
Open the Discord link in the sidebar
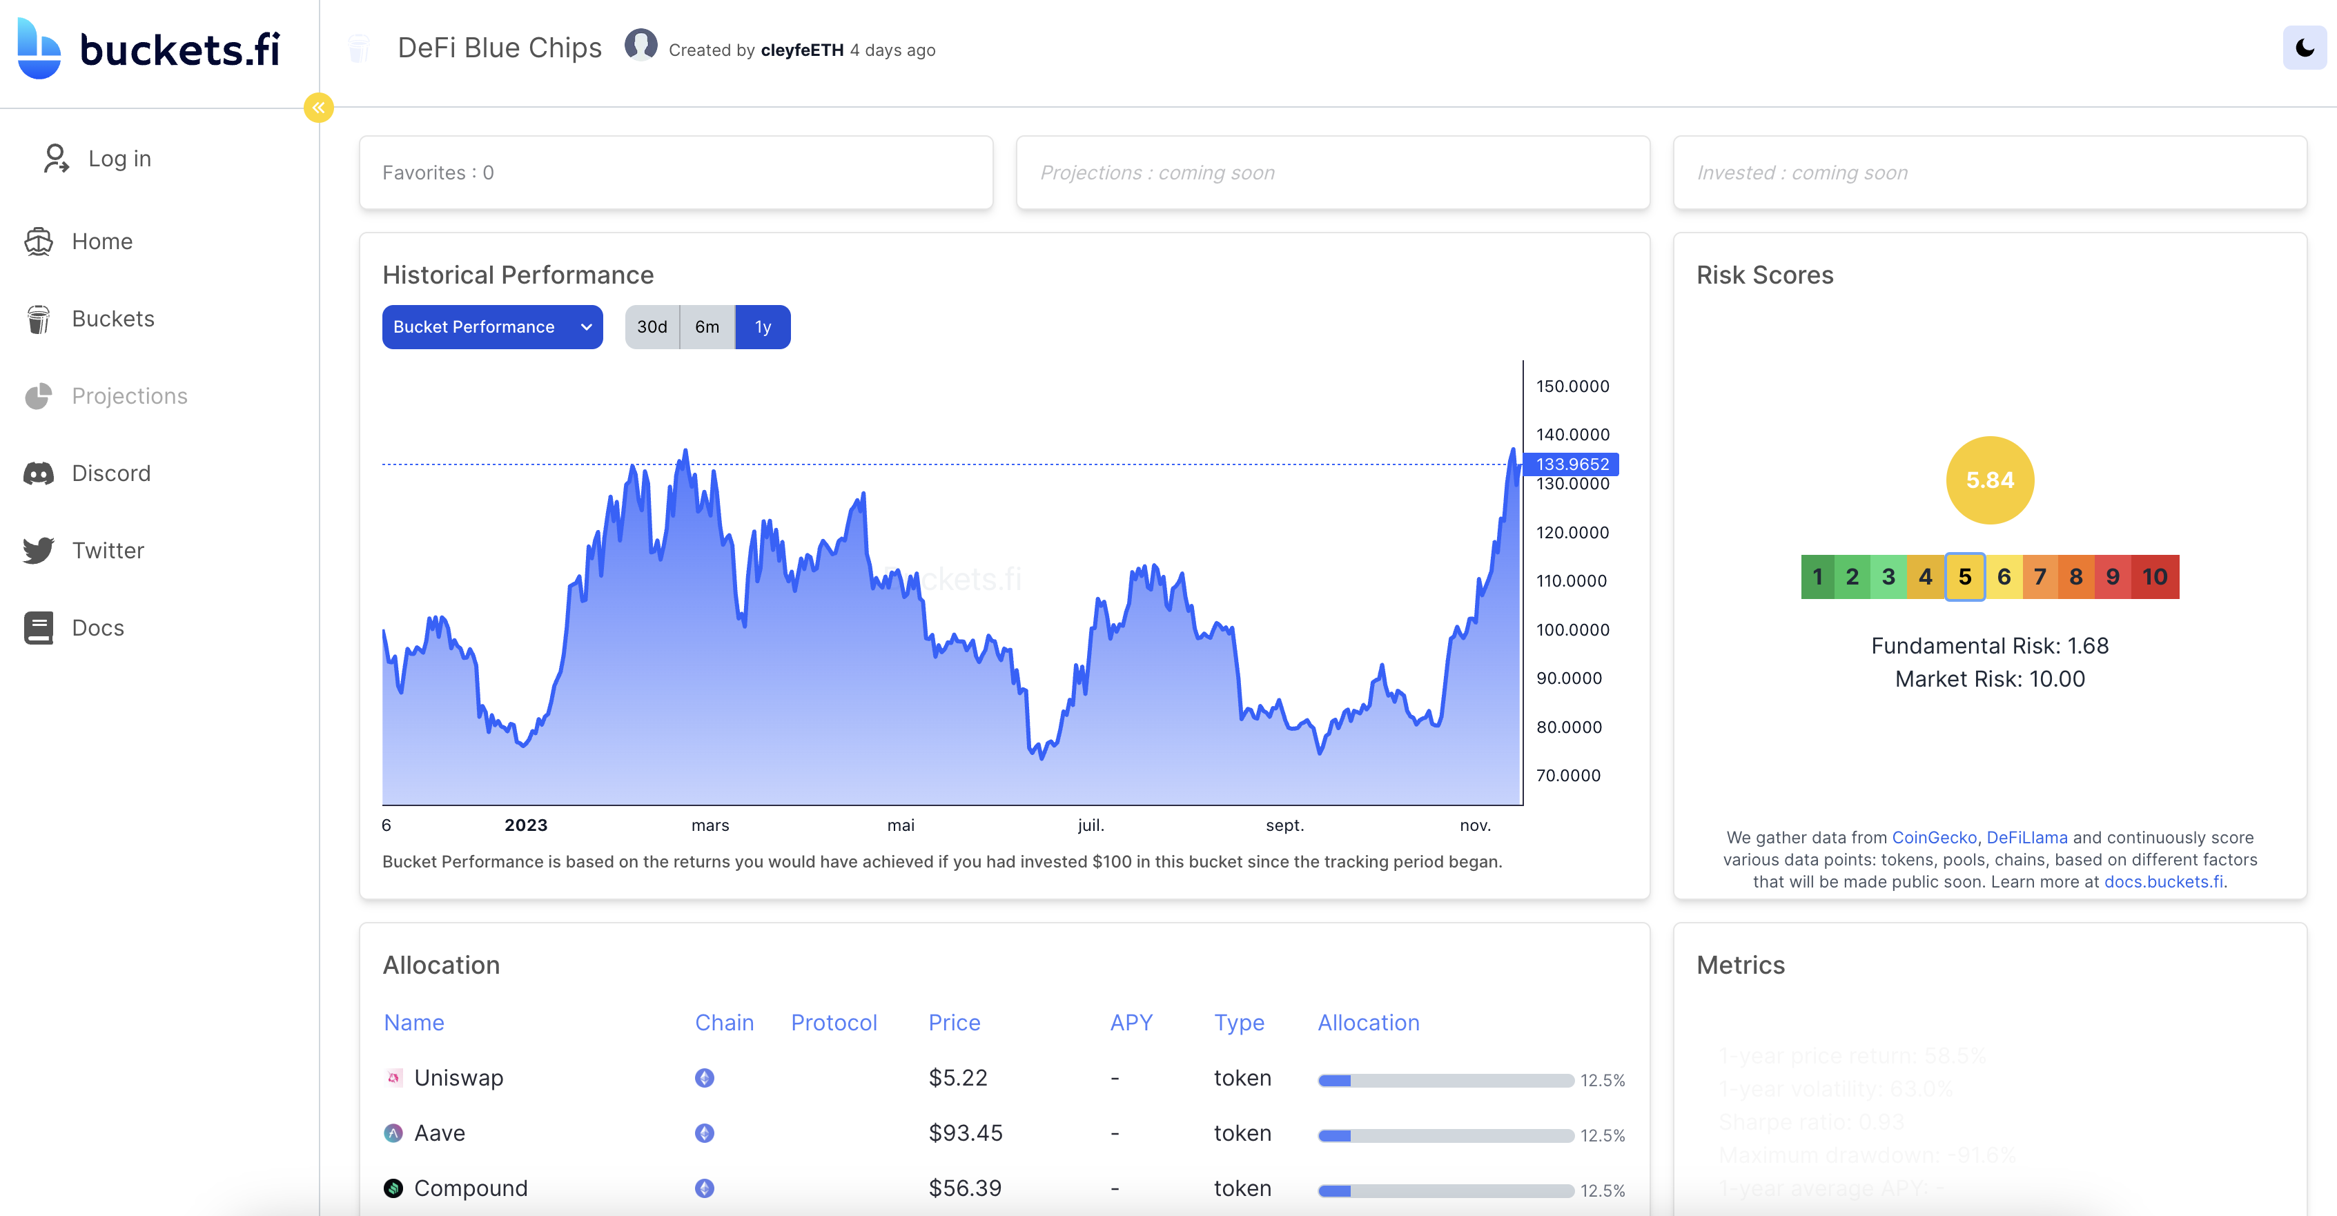click(110, 473)
